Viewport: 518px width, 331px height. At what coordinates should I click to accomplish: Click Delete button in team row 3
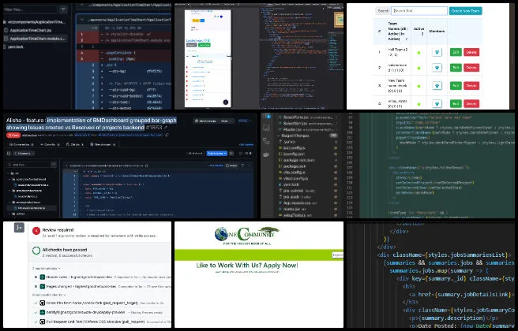471,86
